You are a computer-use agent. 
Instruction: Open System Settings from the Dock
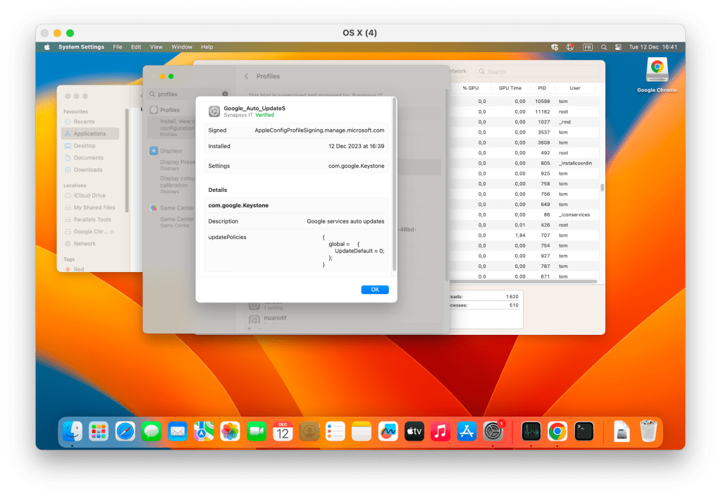click(493, 431)
